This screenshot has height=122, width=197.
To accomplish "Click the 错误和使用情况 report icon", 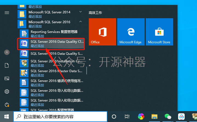I will [24, 83].
